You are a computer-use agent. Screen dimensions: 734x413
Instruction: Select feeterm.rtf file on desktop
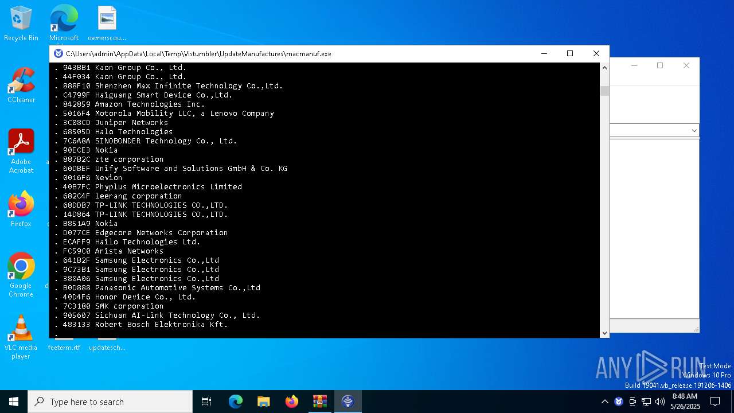(x=64, y=344)
